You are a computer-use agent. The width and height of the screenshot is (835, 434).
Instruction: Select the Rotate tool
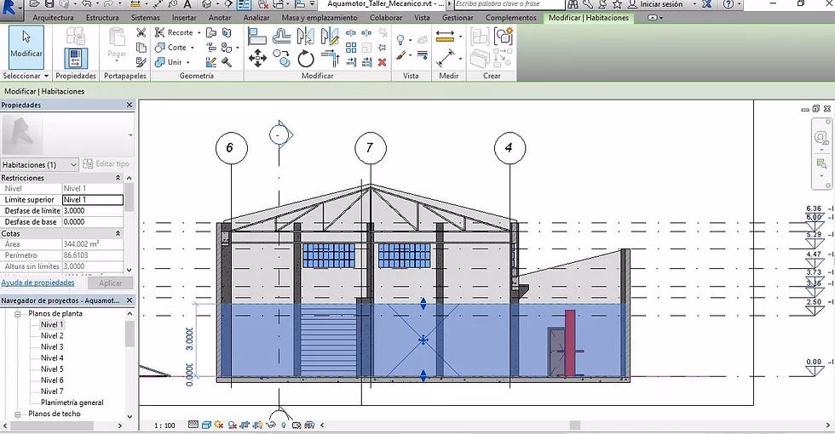(306, 58)
